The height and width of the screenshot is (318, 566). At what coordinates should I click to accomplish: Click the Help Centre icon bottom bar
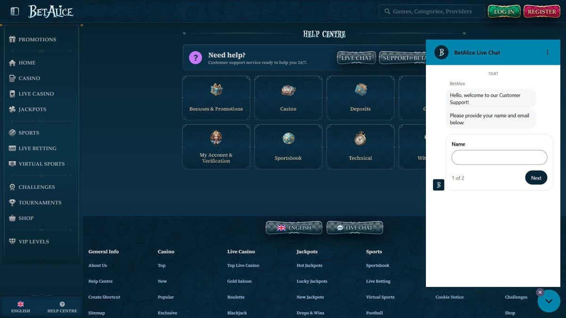point(62,304)
